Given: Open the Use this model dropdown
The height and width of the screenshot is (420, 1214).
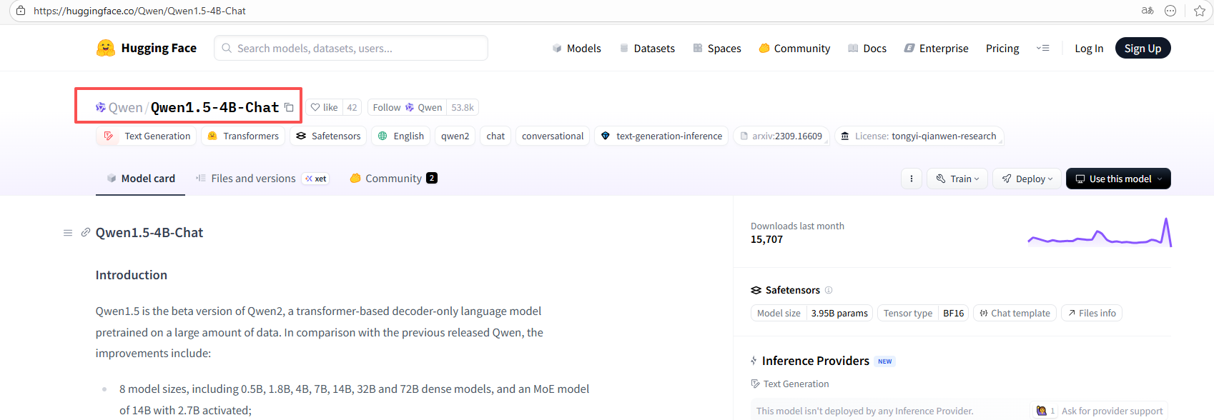Looking at the screenshot, I should point(1118,179).
